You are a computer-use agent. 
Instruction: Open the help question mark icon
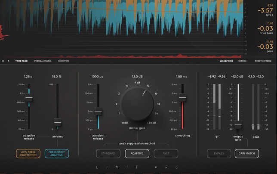8,61
